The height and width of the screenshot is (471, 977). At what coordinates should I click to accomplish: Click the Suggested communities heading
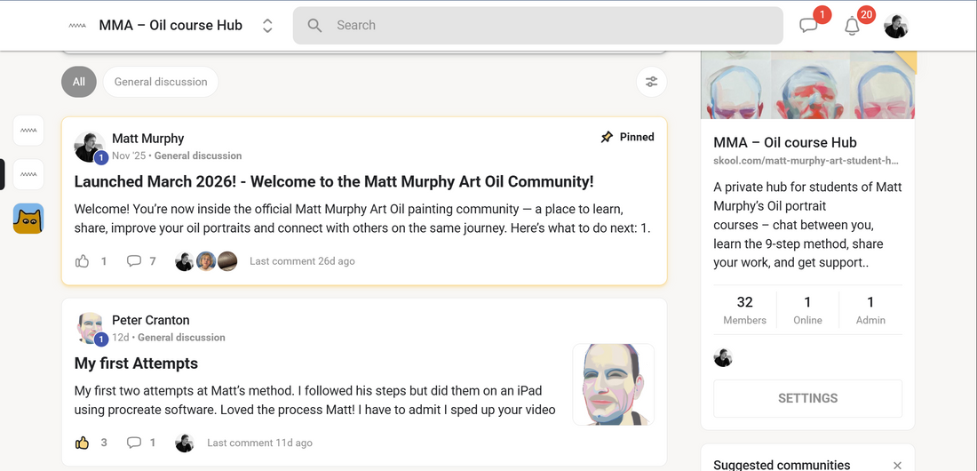782,465
